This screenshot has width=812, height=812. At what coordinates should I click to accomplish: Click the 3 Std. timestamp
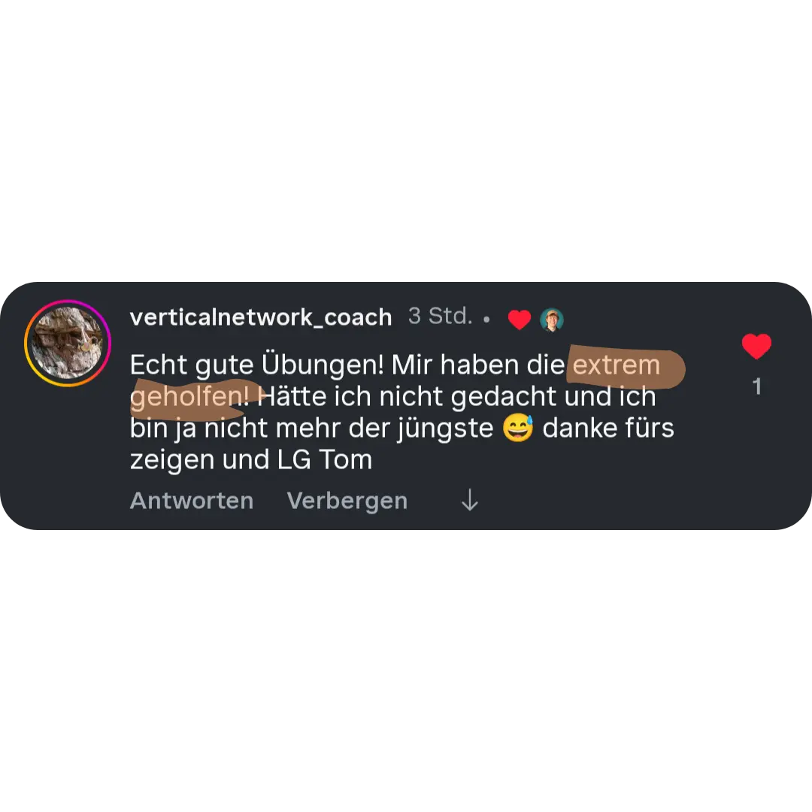[440, 316]
